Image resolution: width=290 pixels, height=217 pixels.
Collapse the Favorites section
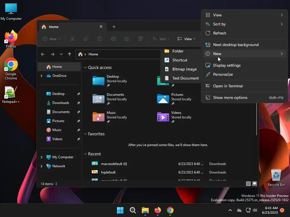tap(85, 134)
